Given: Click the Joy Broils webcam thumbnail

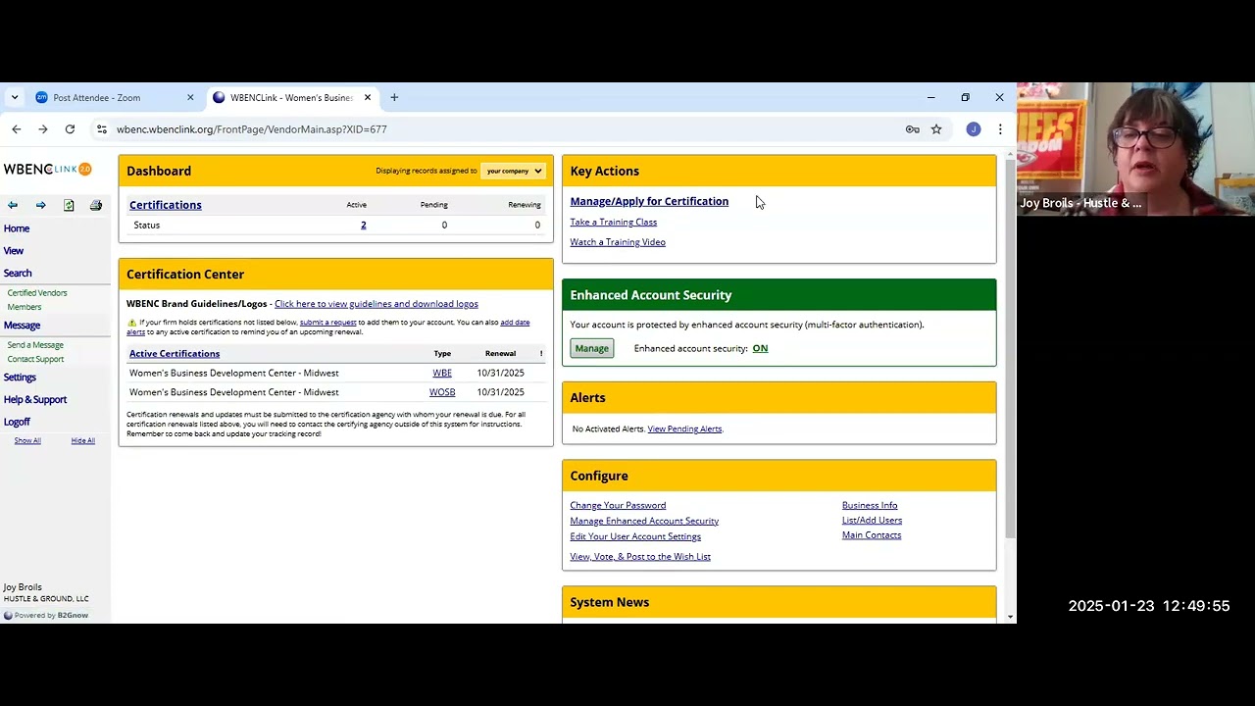Looking at the screenshot, I should pos(1135,149).
